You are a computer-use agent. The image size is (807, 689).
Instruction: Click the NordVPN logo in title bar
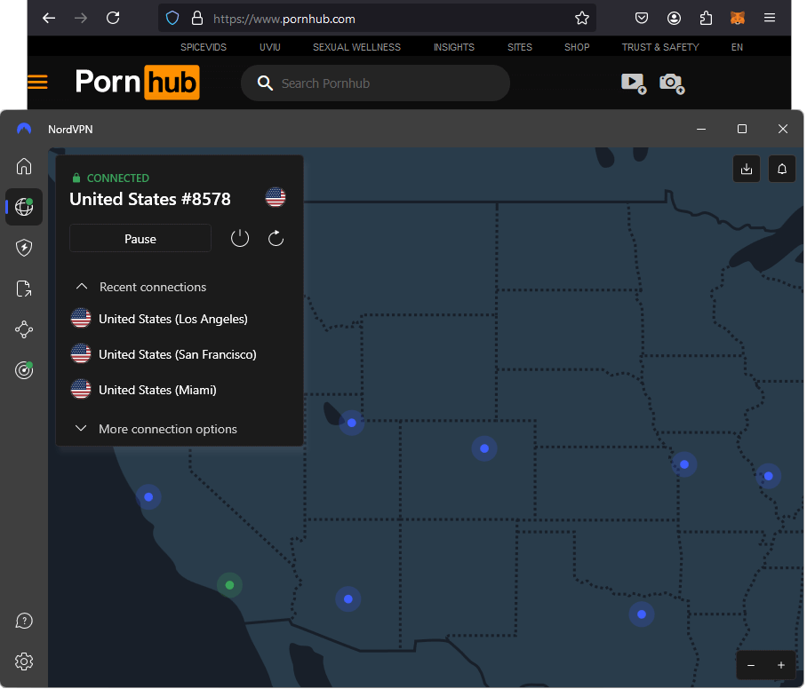coord(24,129)
